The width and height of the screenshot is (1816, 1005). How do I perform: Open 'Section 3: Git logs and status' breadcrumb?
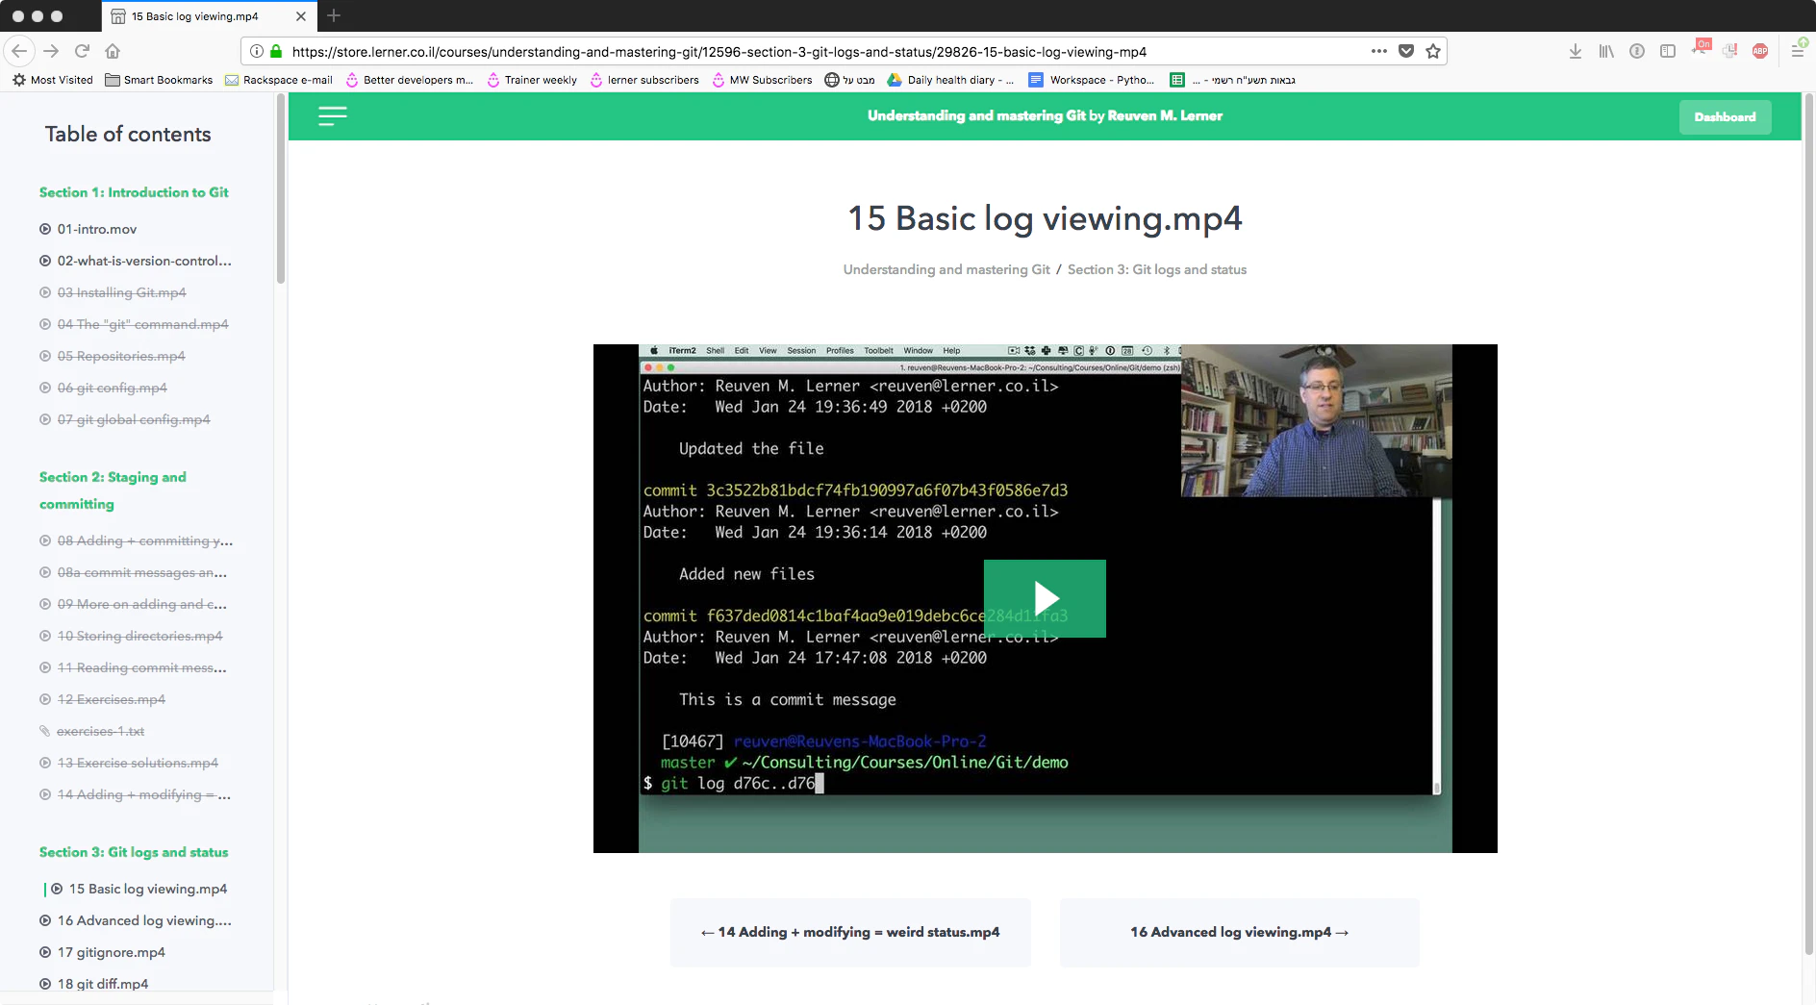(1156, 269)
